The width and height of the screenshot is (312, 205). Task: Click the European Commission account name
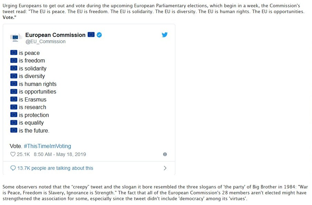[55, 35]
